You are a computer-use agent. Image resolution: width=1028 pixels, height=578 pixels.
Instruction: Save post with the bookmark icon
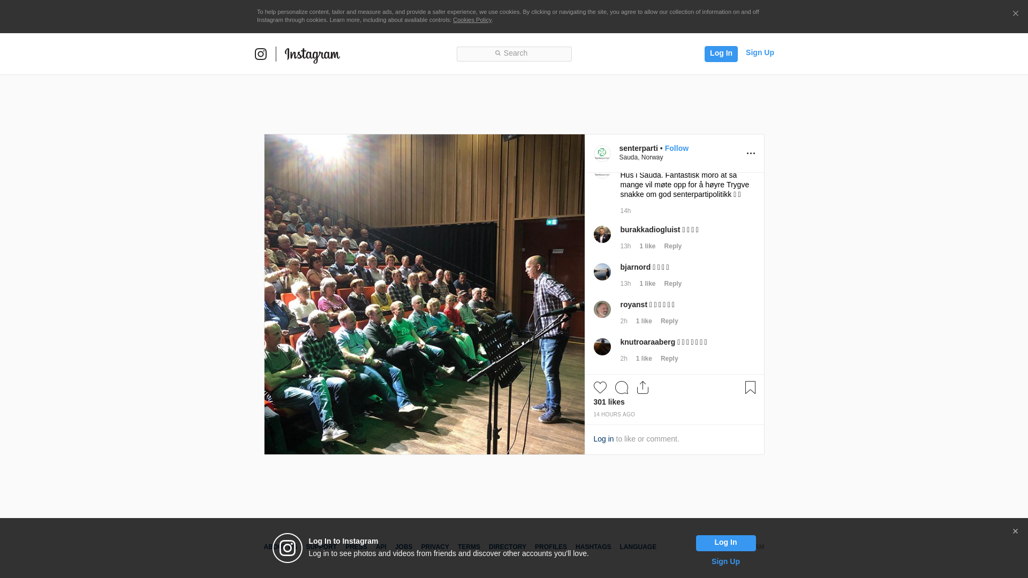[750, 387]
